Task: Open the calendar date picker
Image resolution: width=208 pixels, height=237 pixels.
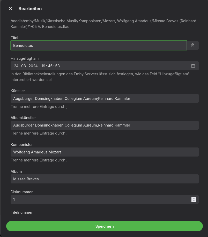Action: [193, 66]
